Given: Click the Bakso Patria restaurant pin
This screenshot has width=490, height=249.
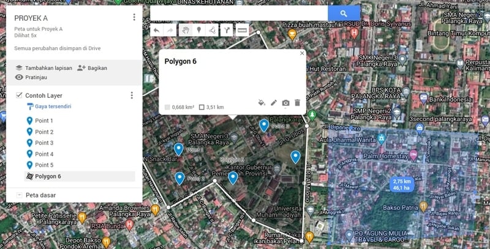Looking at the screenshot, I should tap(423, 206).
